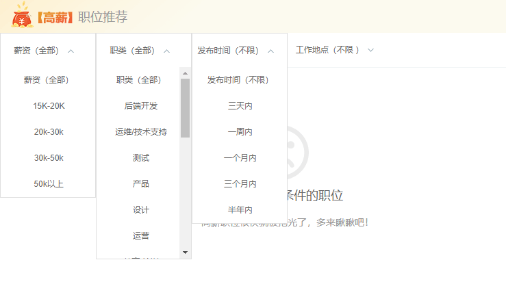Choose the 15K-20K salary option
506x286 pixels.
[48, 106]
